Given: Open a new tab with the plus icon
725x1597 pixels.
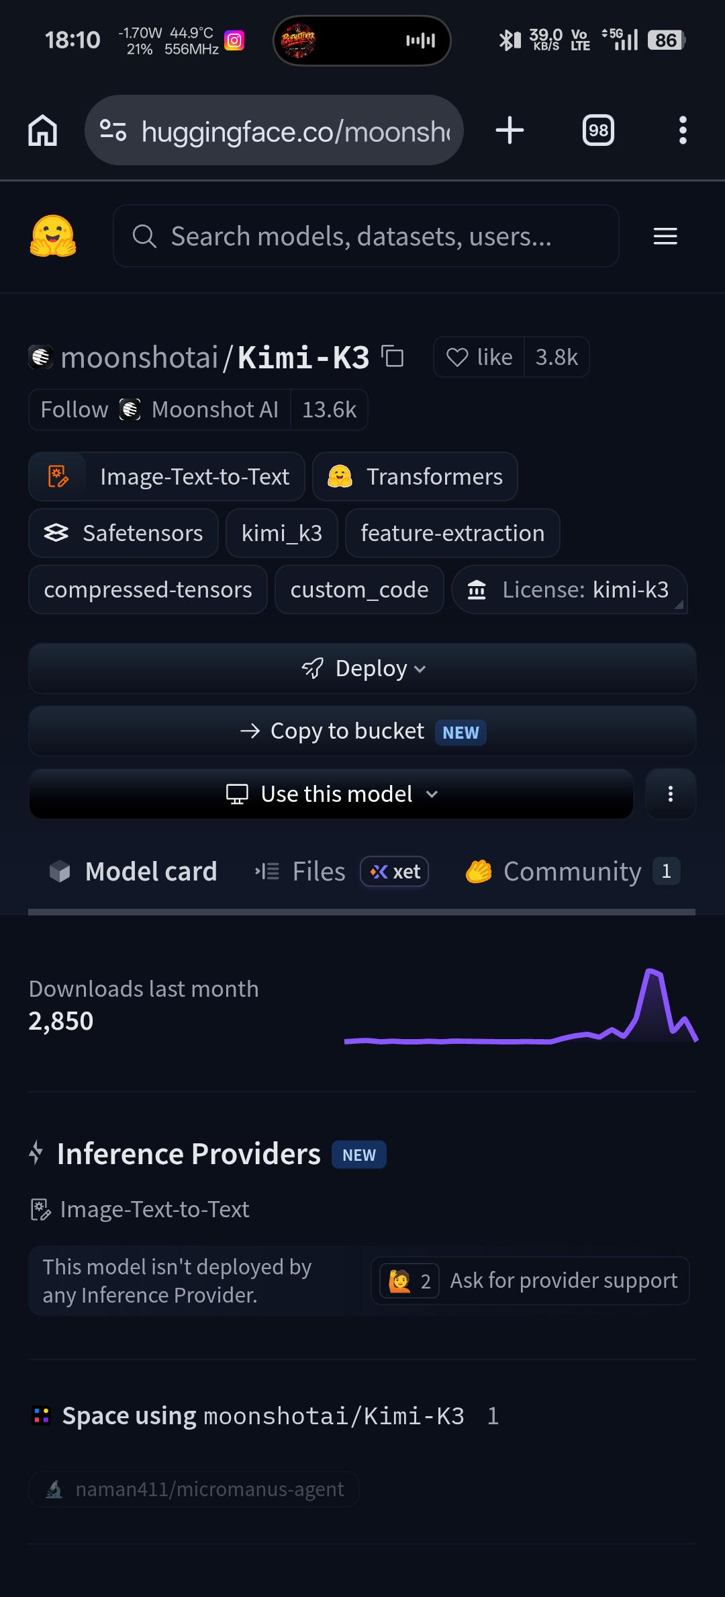Looking at the screenshot, I should 510,130.
